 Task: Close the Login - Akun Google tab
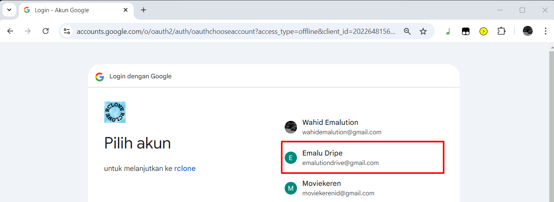coord(126,10)
